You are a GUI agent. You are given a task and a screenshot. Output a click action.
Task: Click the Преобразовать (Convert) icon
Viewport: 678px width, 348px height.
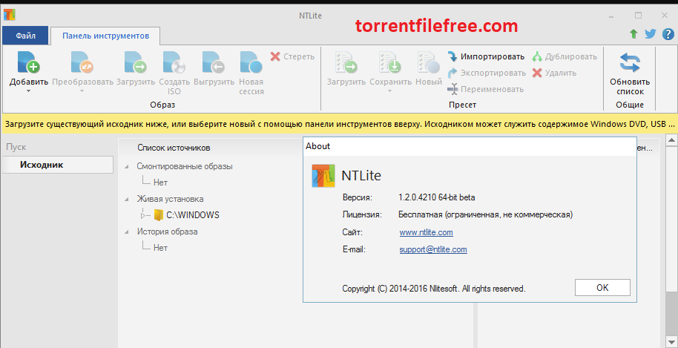[82, 62]
